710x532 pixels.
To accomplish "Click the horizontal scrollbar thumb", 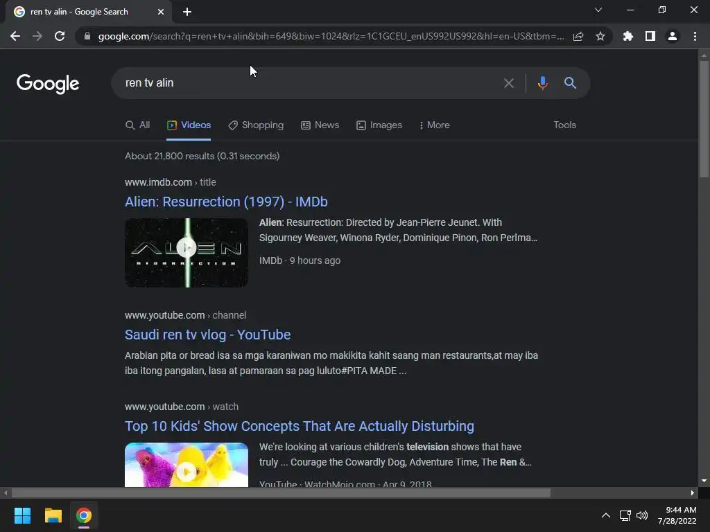I will (x=281, y=493).
